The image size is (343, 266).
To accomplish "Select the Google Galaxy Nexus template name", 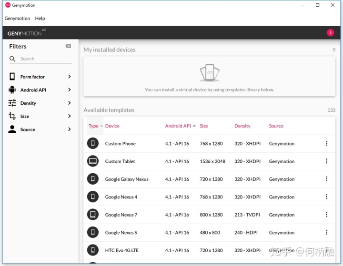I will (127, 179).
